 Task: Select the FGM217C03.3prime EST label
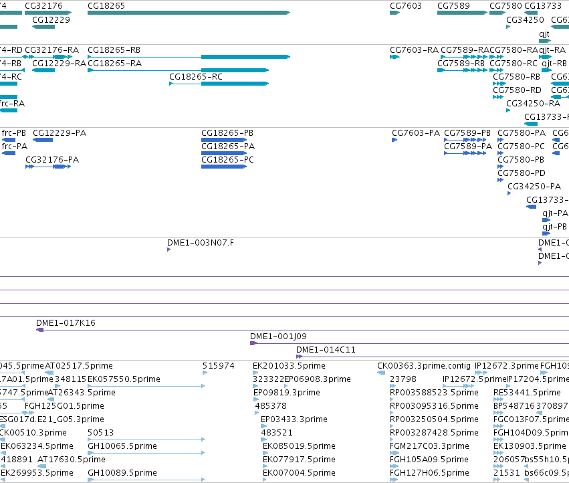(x=430, y=446)
